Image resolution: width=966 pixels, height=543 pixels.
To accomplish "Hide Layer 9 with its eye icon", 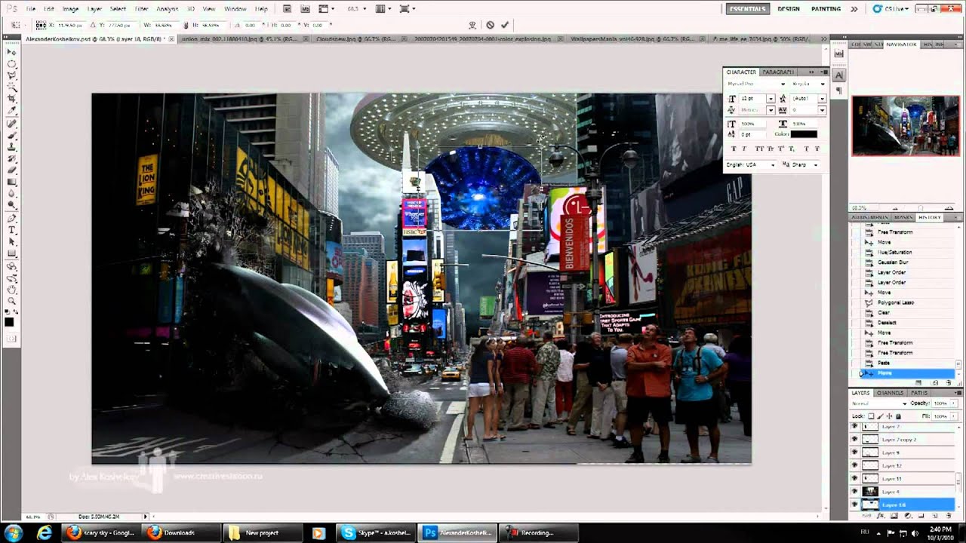I will tap(855, 452).
